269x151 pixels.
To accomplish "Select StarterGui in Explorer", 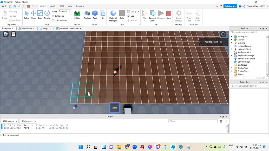I will tap(242, 65).
